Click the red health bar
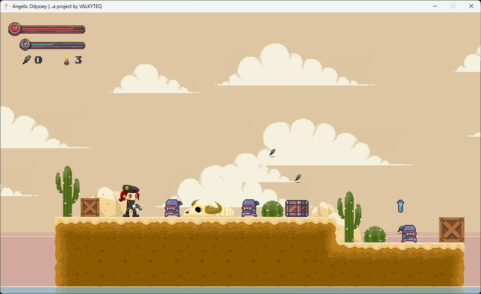This screenshot has height=294, width=481. pyautogui.click(x=52, y=29)
